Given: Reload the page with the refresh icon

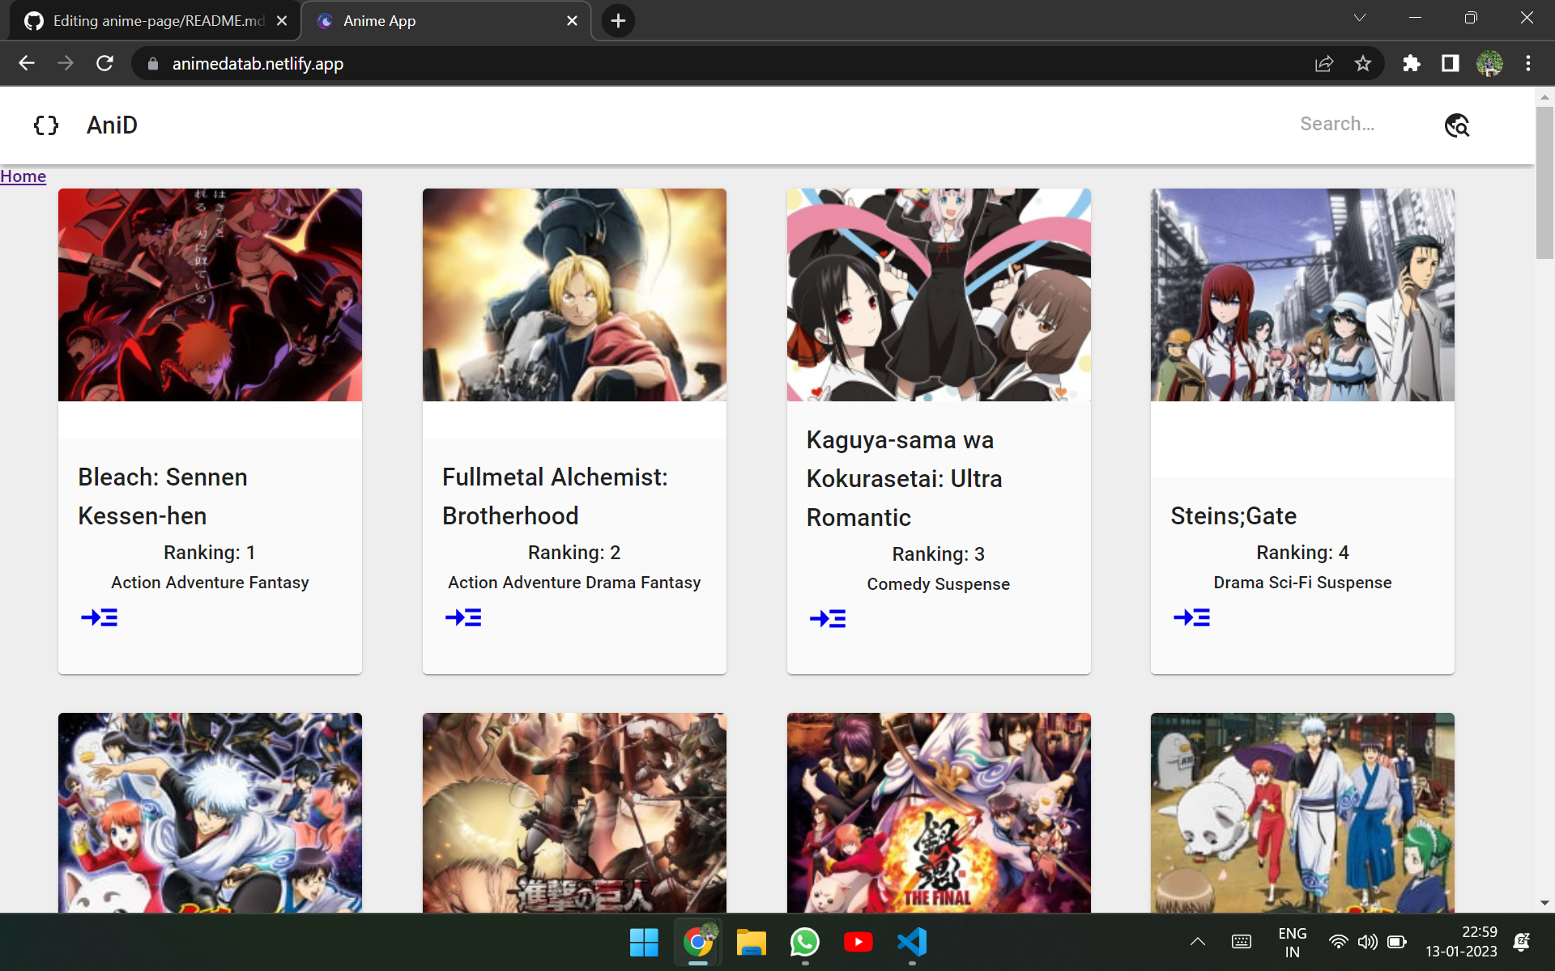Looking at the screenshot, I should 104,63.
